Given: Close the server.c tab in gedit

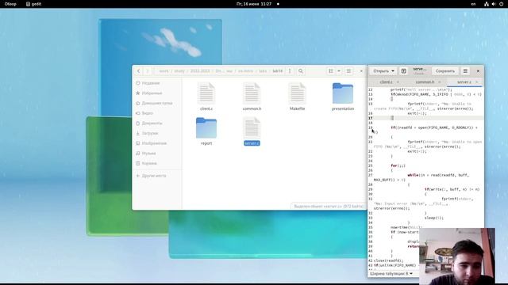Looking at the screenshot, I should (476, 82).
